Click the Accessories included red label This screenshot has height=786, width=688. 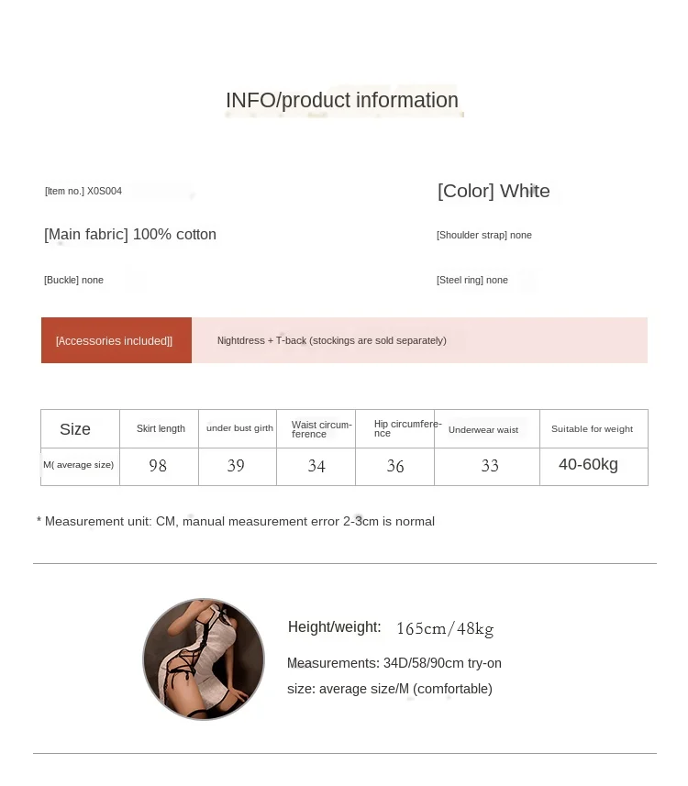117,340
